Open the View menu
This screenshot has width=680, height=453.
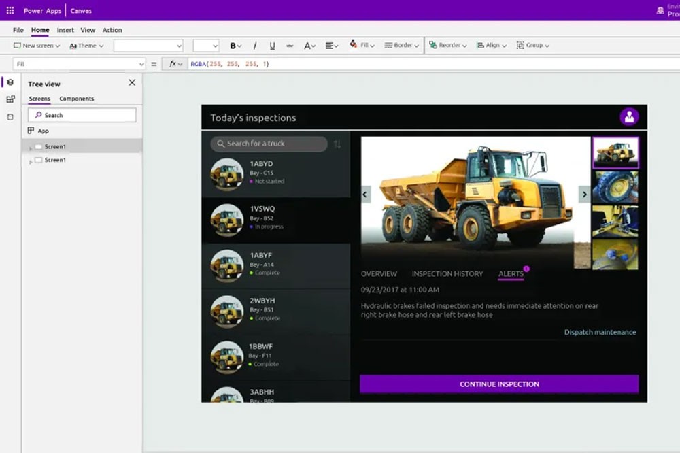(88, 30)
